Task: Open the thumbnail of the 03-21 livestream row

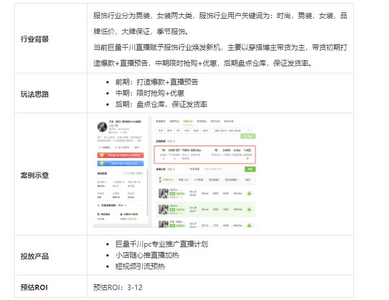Action: tap(163, 193)
